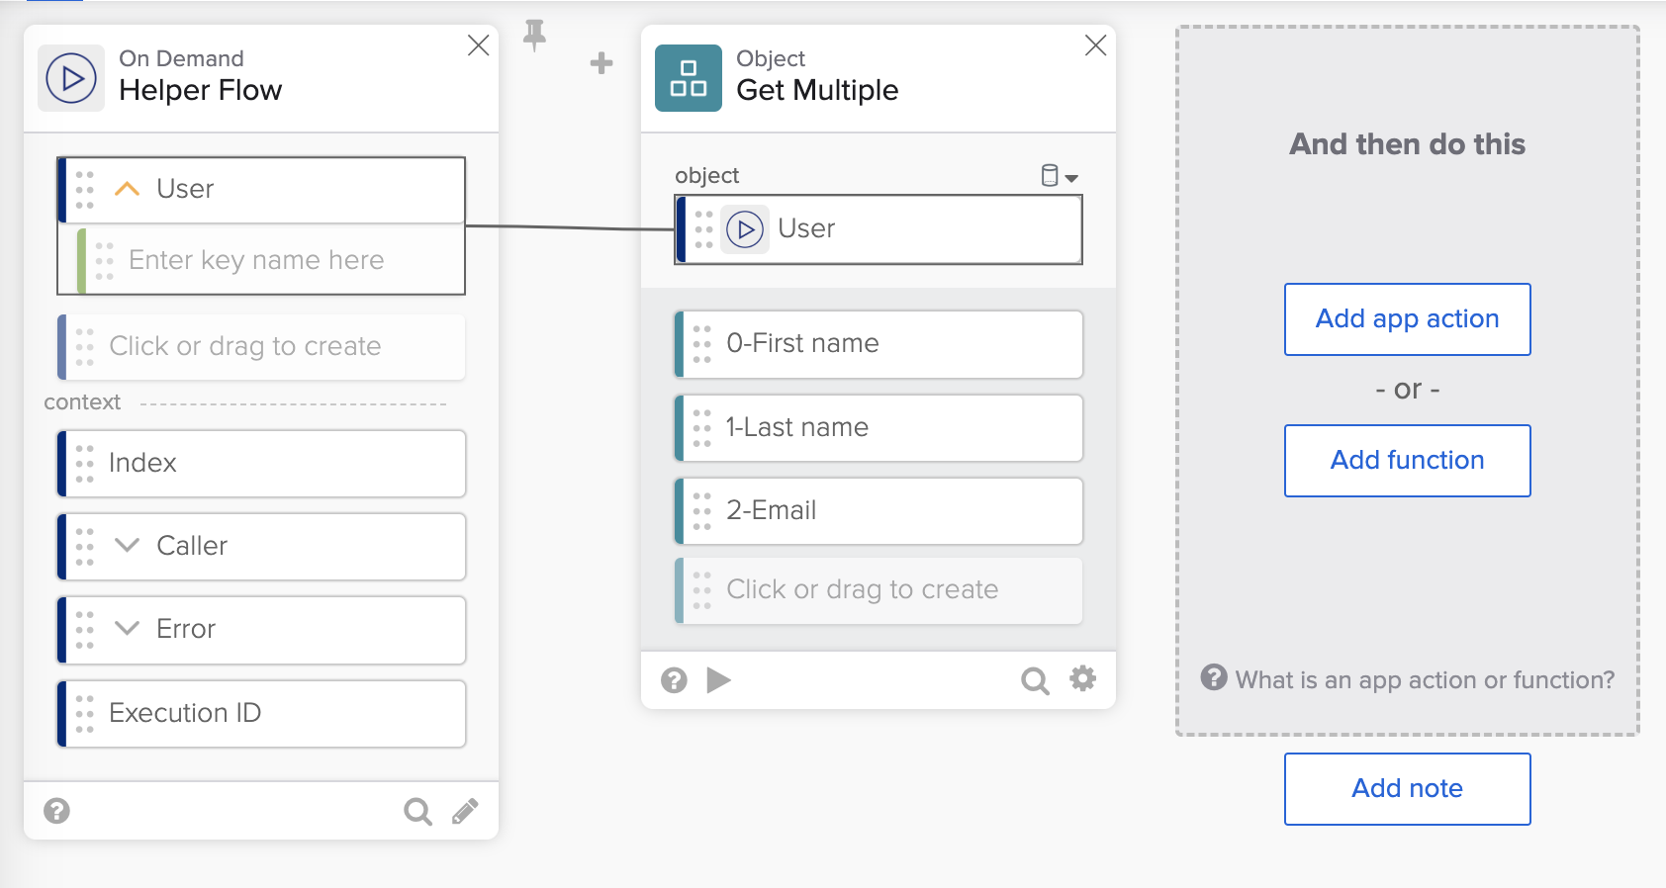The width and height of the screenshot is (1666, 888).
Task: Open 'What is an app action or function?' help
Action: (x=1407, y=679)
